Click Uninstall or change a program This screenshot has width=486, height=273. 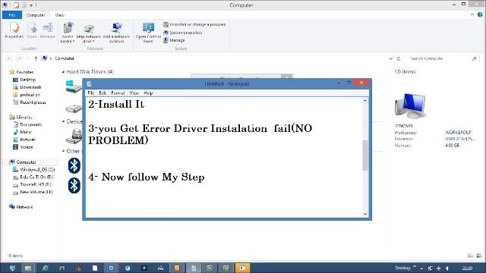coord(194,24)
